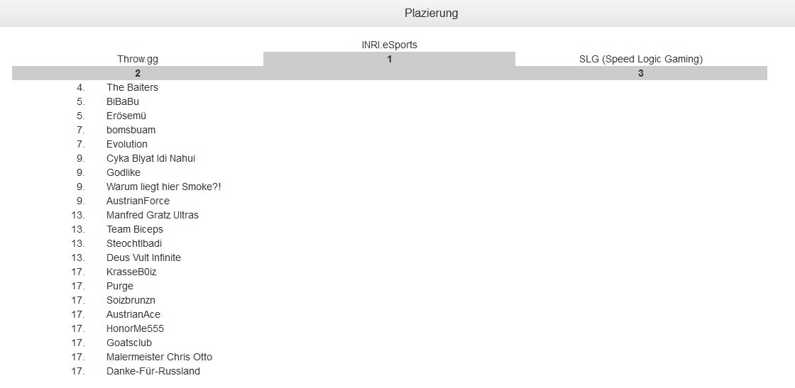Click Danke-Für-Russland team name

coord(153,371)
